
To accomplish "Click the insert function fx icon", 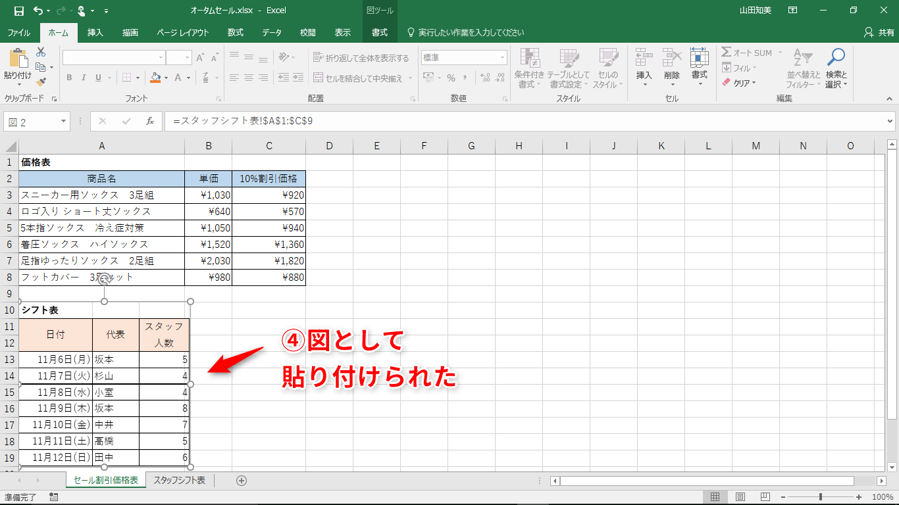I will [x=150, y=122].
